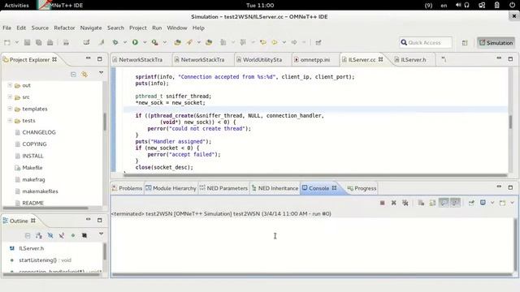The width and height of the screenshot is (520, 292).
Task: Focus the Quick Access search field
Action: pos(426,43)
